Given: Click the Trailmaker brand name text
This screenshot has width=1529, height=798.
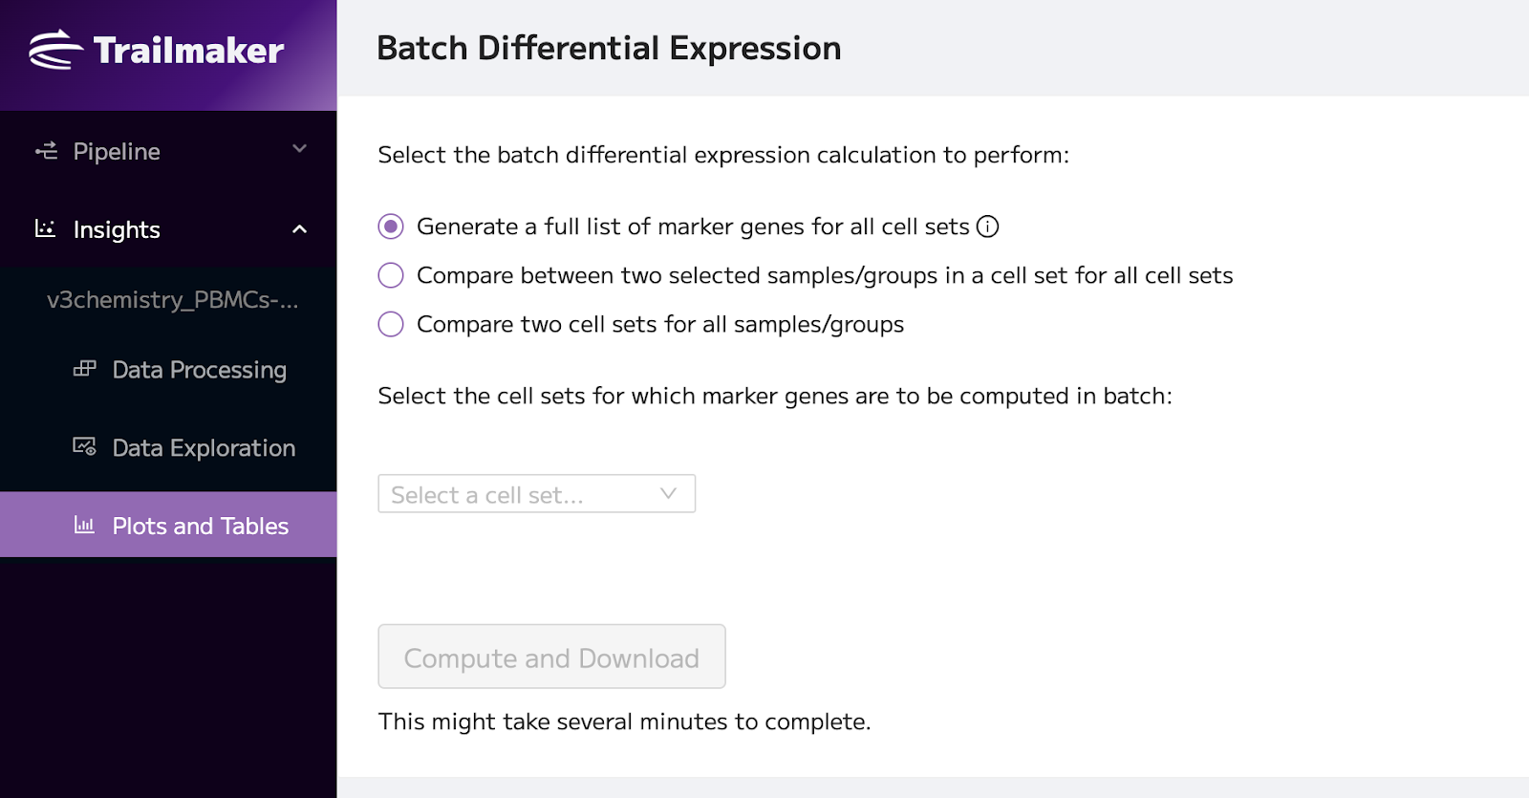Looking at the screenshot, I should [188, 51].
